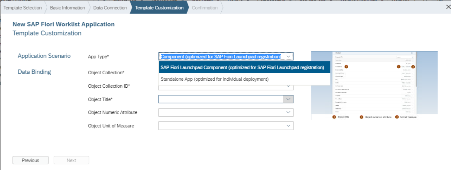
Task: Go to the Data Connection step
Action: (110, 8)
